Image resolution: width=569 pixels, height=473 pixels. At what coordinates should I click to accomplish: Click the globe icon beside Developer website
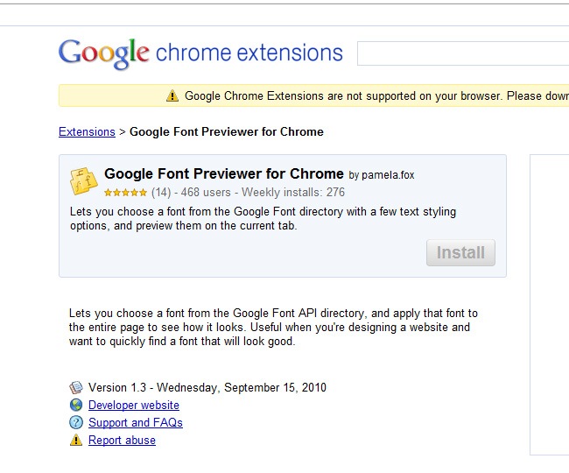(x=76, y=405)
